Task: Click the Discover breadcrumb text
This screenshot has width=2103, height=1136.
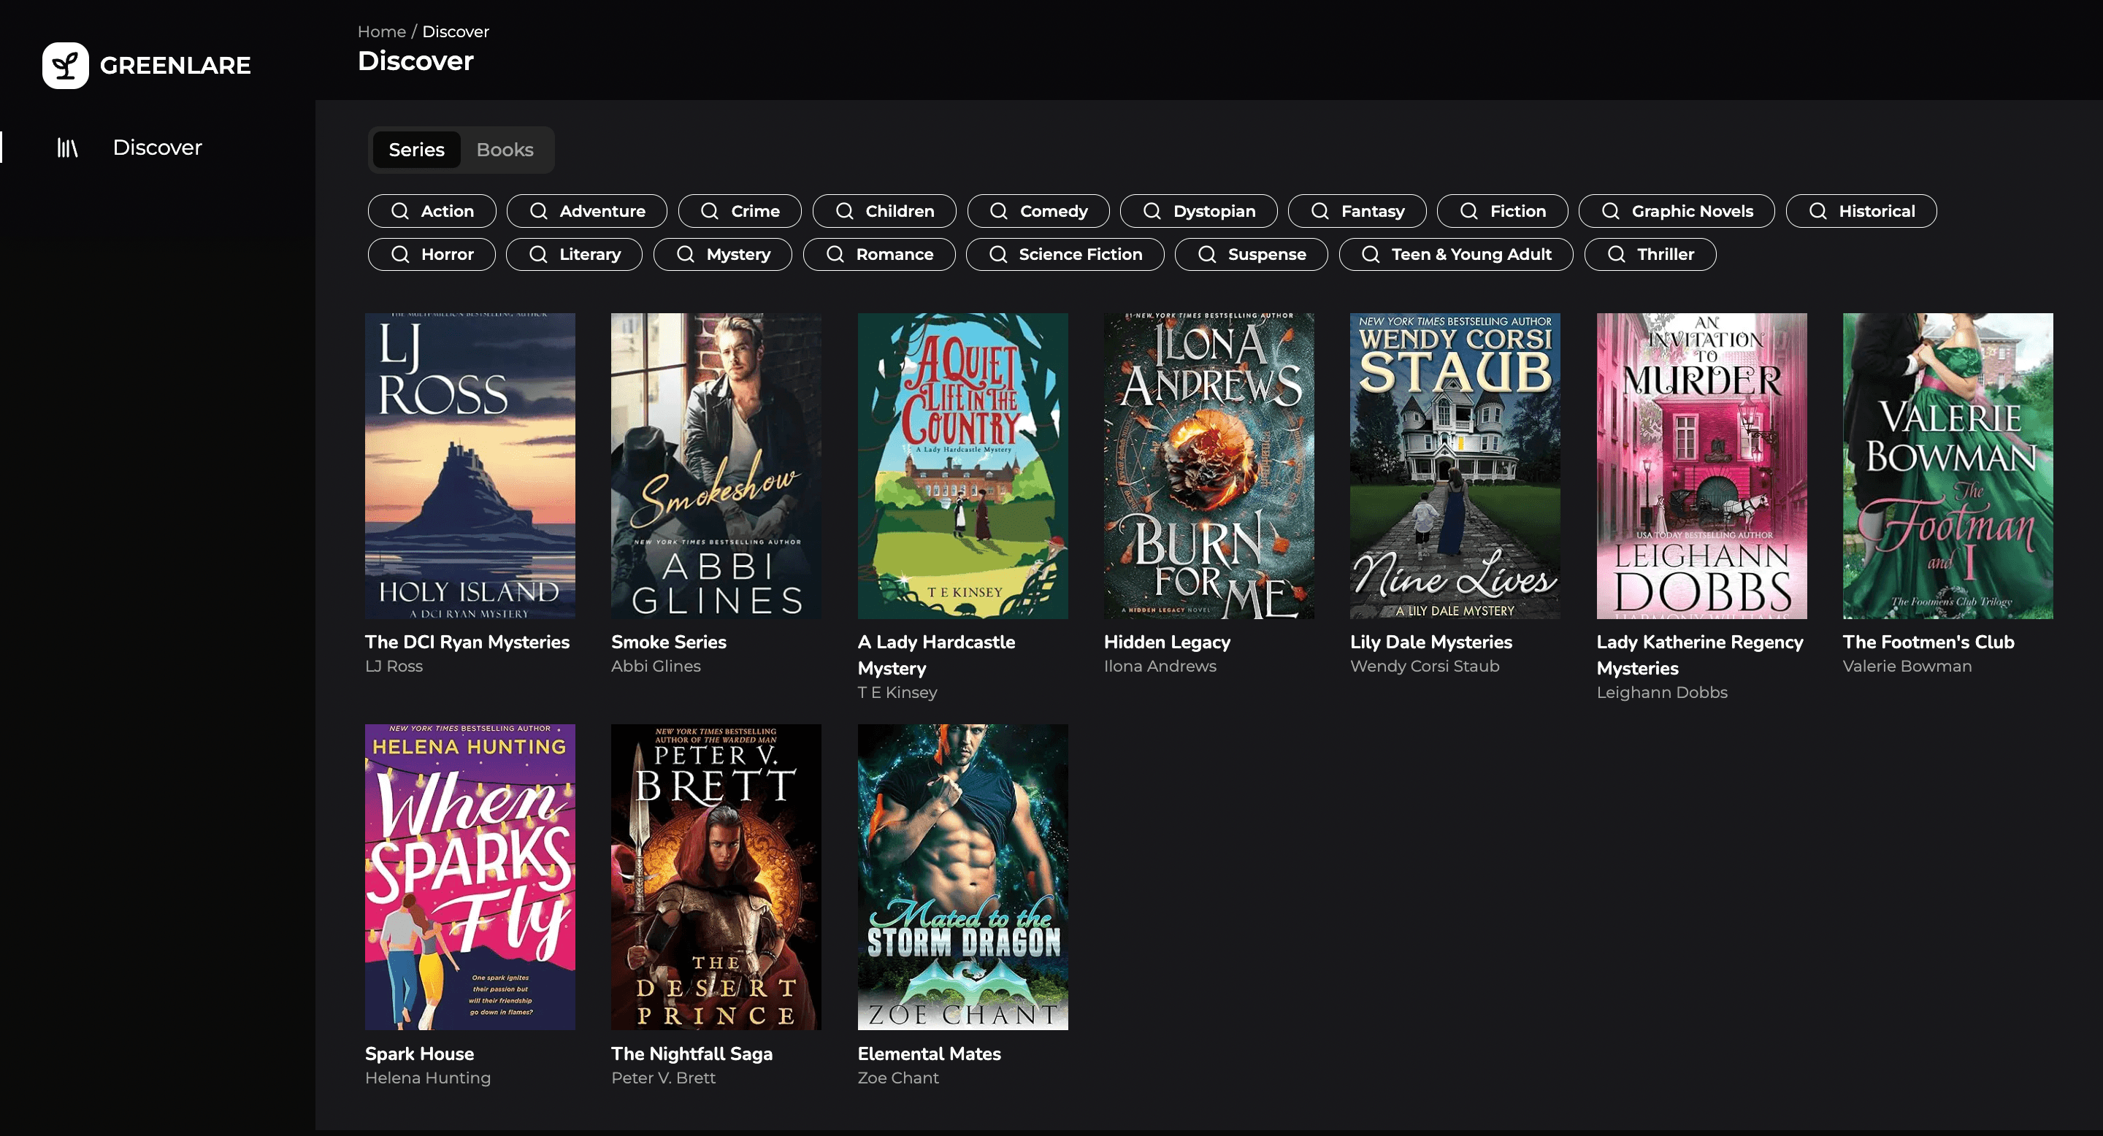Action: pyautogui.click(x=456, y=32)
